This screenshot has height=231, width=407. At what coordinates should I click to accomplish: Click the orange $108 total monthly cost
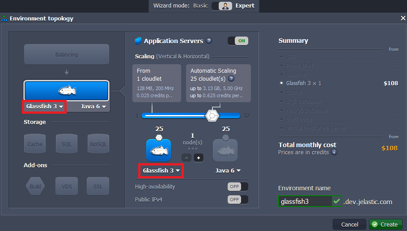click(390, 148)
